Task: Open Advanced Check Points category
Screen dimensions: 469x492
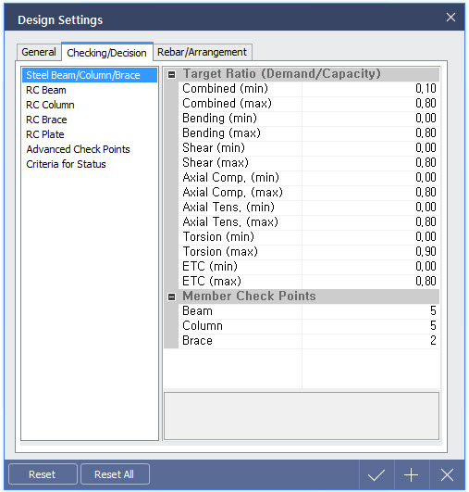Action: click(x=90, y=149)
